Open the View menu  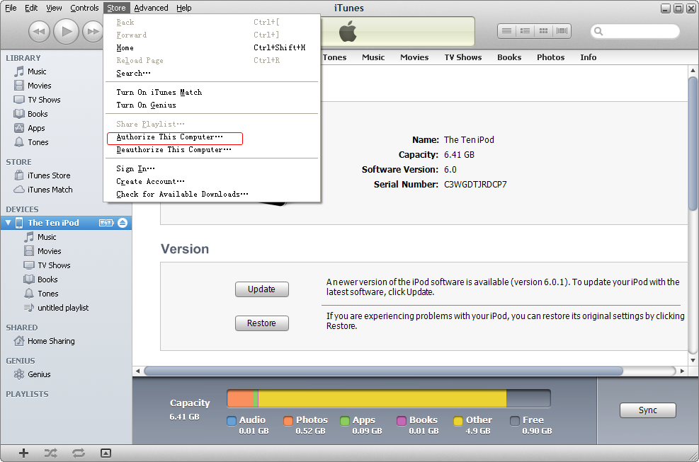click(x=54, y=8)
